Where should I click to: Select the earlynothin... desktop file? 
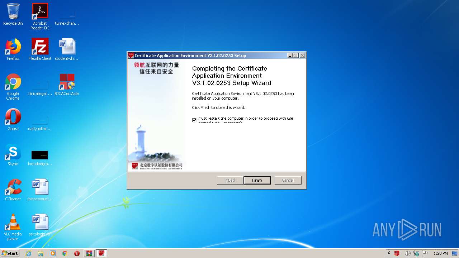click(x=40, y=122)
